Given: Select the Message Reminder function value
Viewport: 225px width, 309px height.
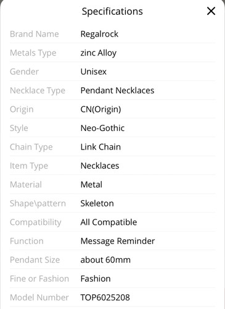Looking at the screenshot, I should (118, 241).
